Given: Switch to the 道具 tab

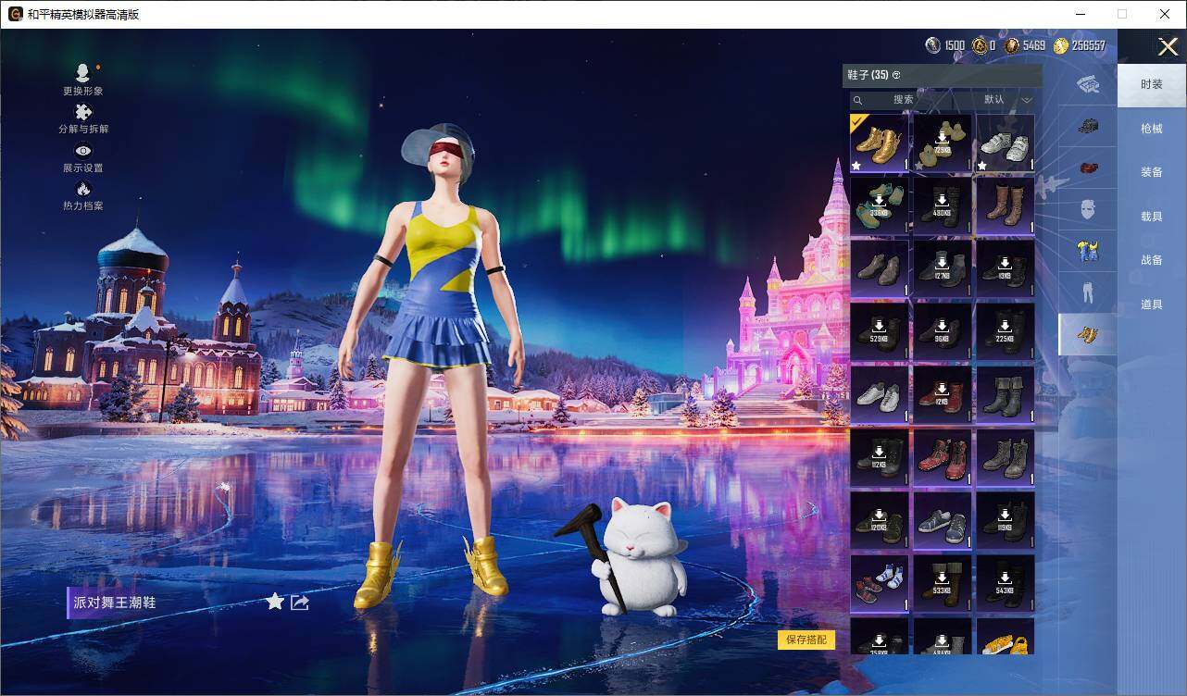Looking at the screenshot, I should 1152,304.
